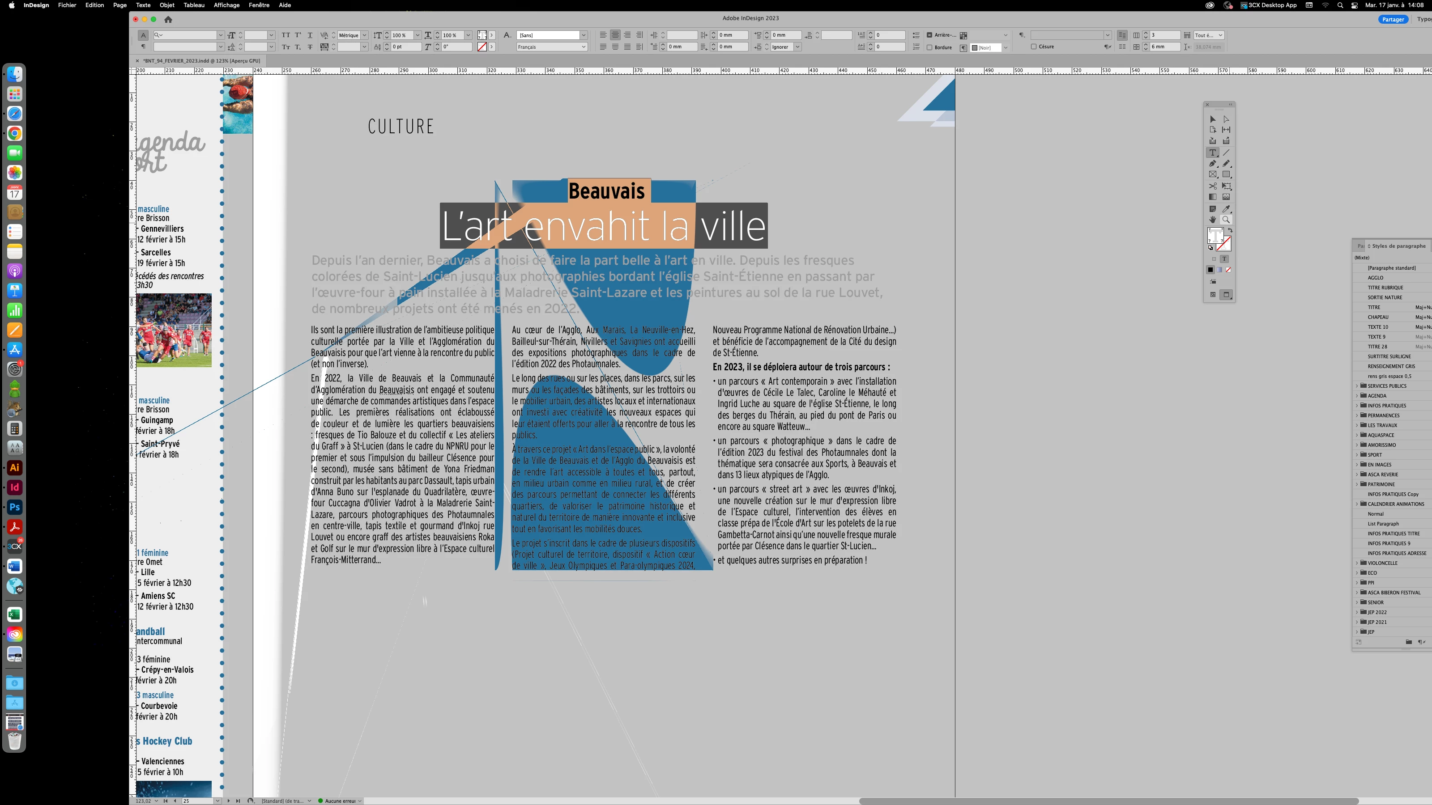Open the Métrique kerning dropdown
Viewport: 1432px width, 805px height.
click(364, 35)
